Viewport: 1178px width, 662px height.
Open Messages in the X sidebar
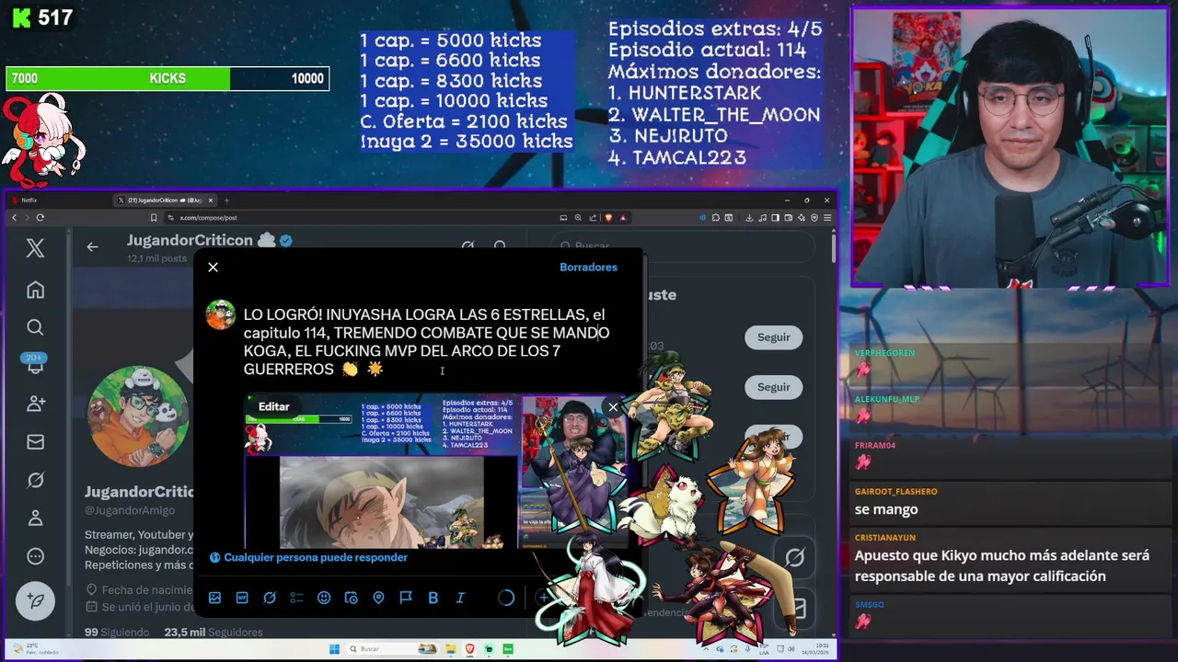tap(35, 442)
